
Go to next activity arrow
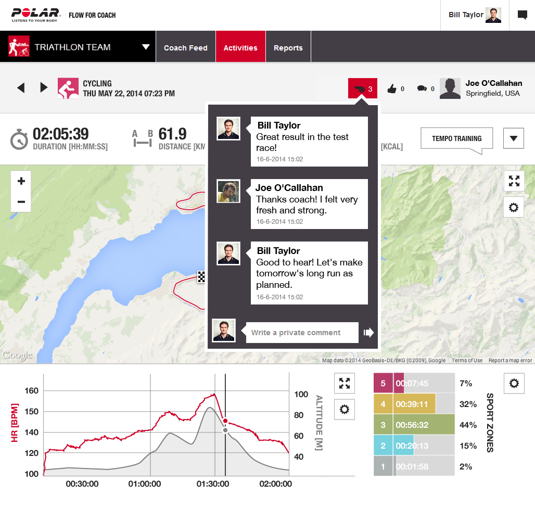(x=44, y=88)
